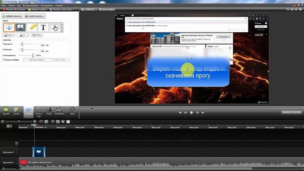The image size is (304, 171).
Task: Open the Fill color dropdown
Action: click(x=23, y=35)
